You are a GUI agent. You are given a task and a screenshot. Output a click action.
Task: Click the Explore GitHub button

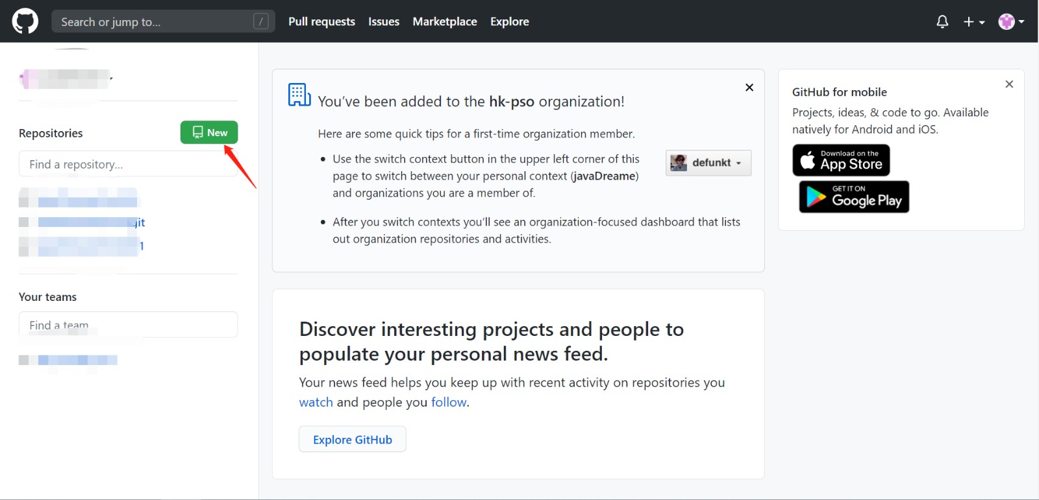pyautogui.click(x=353, y=439)
